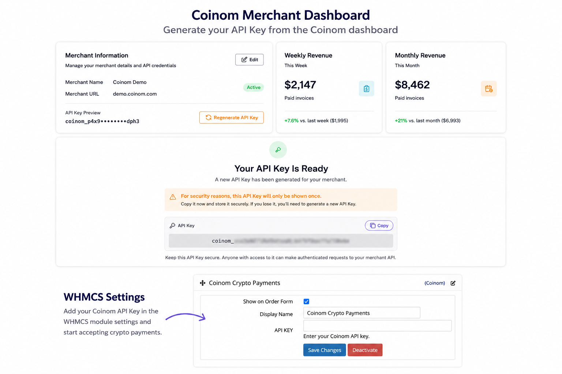This screenshot has height=374, width=562.
Task: Click the API key preview text coinom_p4x9
Action: pyautogui.click(x=102, y=121)
